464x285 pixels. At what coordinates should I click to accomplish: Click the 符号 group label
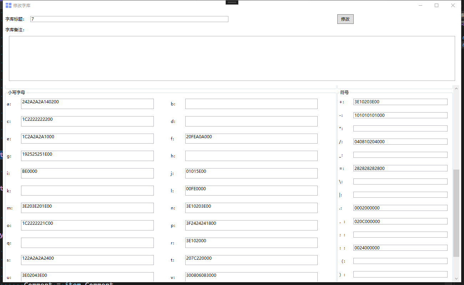(344, 92)
